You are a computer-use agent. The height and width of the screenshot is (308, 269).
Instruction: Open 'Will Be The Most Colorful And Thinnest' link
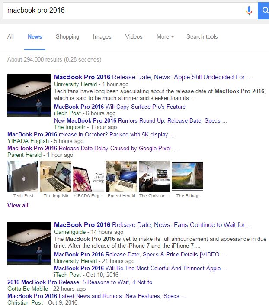coord(141,268)
